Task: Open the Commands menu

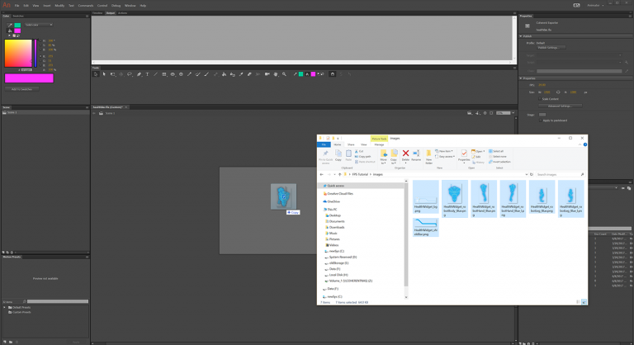Action: point(86,5)
